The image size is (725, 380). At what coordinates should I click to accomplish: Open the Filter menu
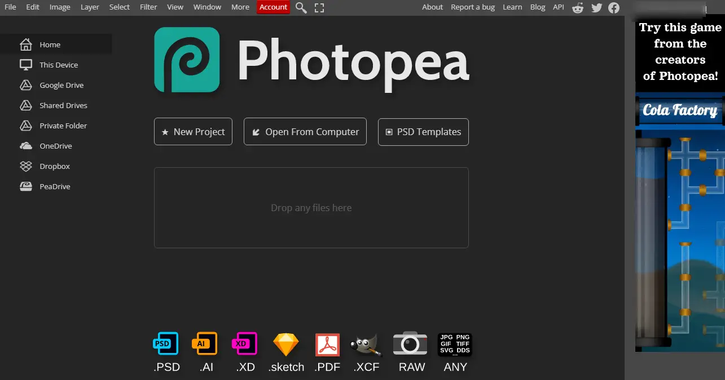tap(148, 7)
